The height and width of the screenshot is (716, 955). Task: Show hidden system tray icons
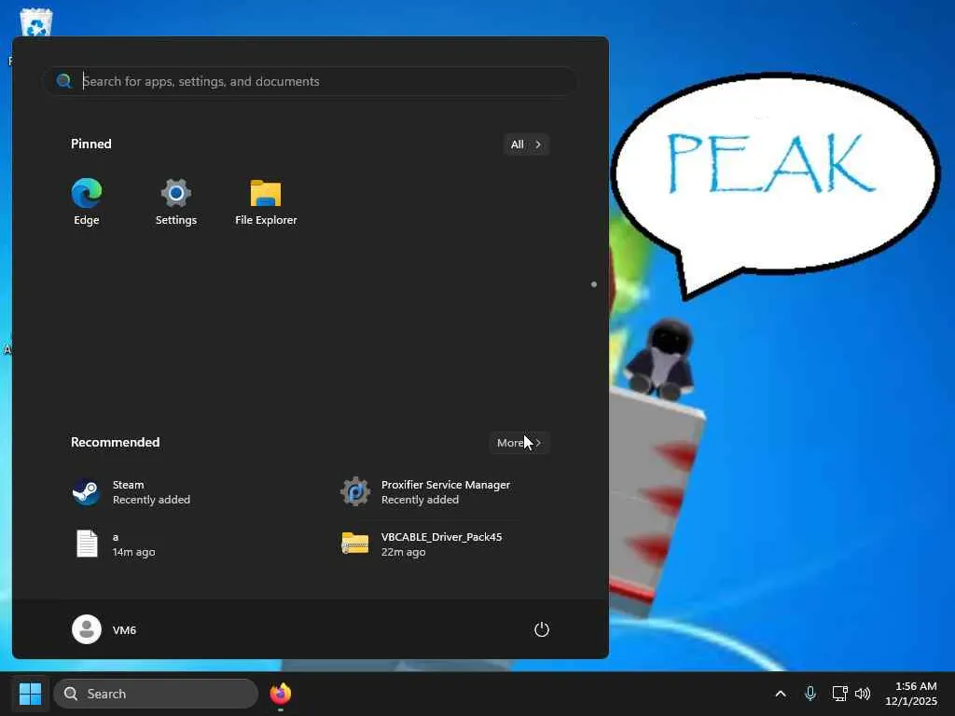781,694
